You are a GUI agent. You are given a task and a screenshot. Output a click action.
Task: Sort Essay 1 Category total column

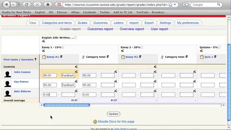pos(108,57)
